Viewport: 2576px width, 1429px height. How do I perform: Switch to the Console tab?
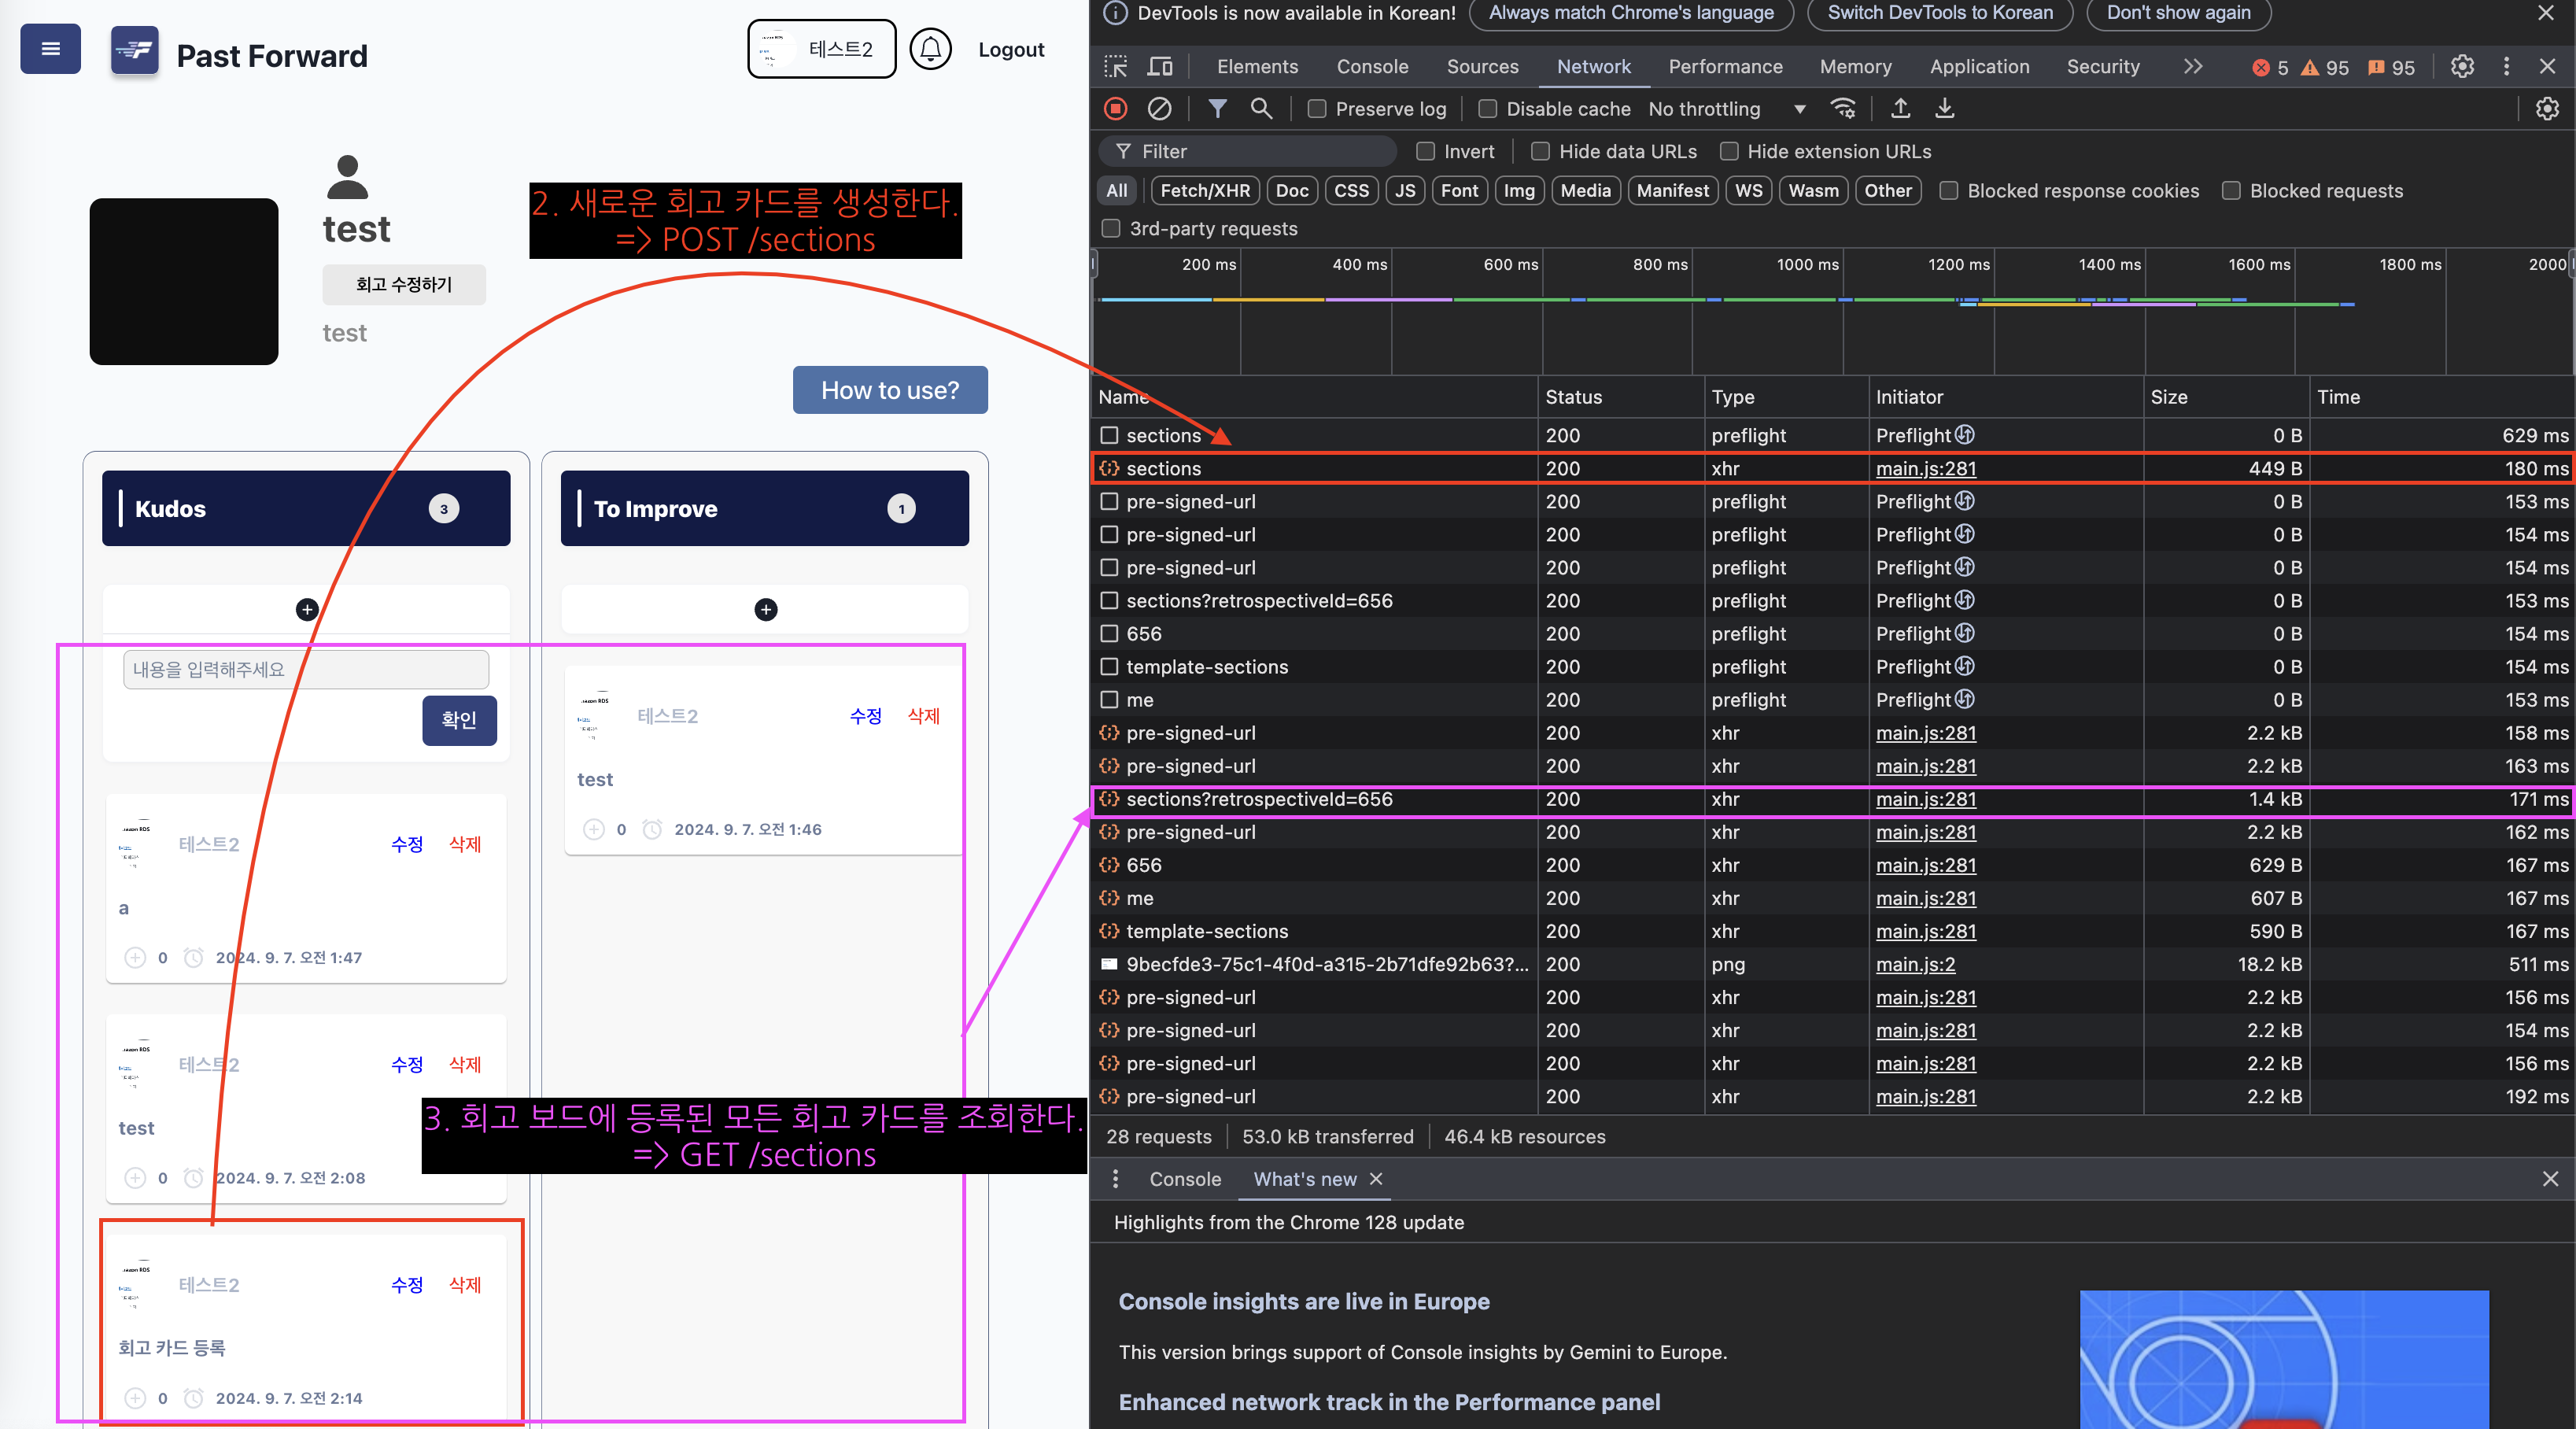(1372, 67)
